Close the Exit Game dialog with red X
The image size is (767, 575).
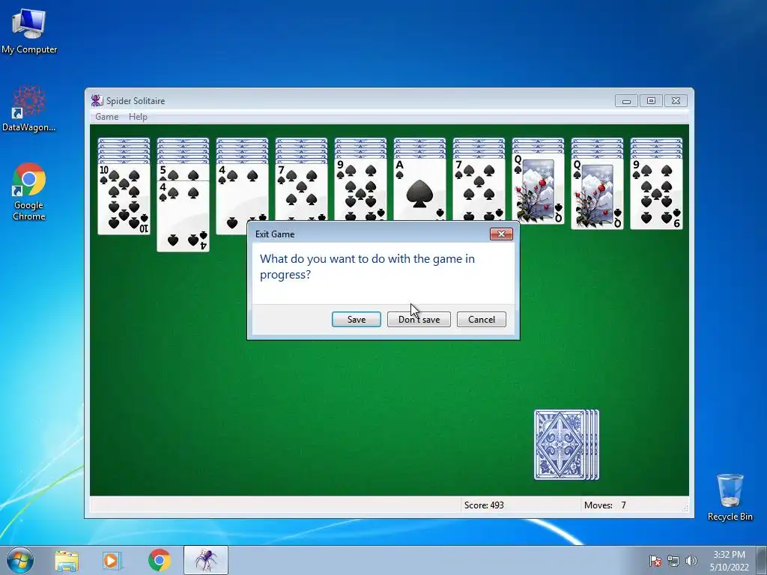coord(501,234)
